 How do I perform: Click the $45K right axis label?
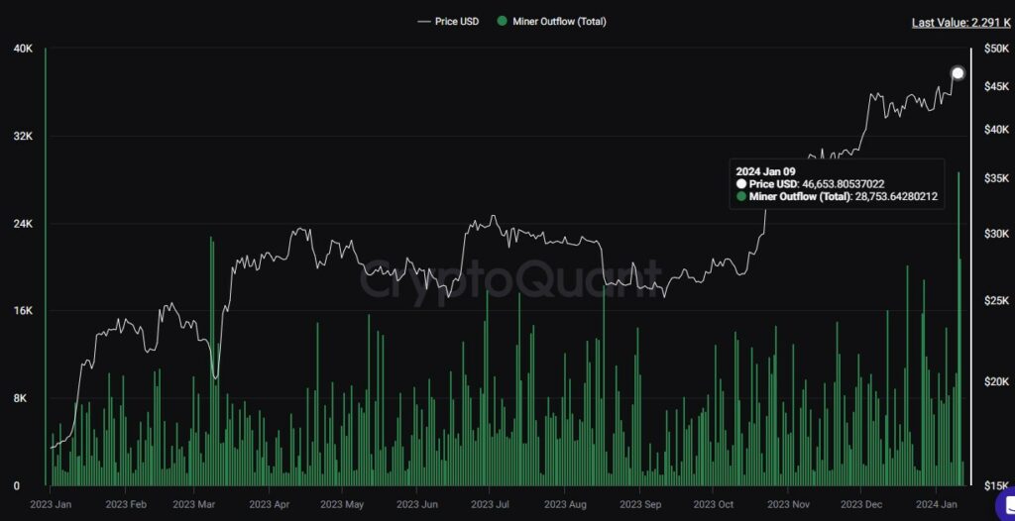click(996, 87)
